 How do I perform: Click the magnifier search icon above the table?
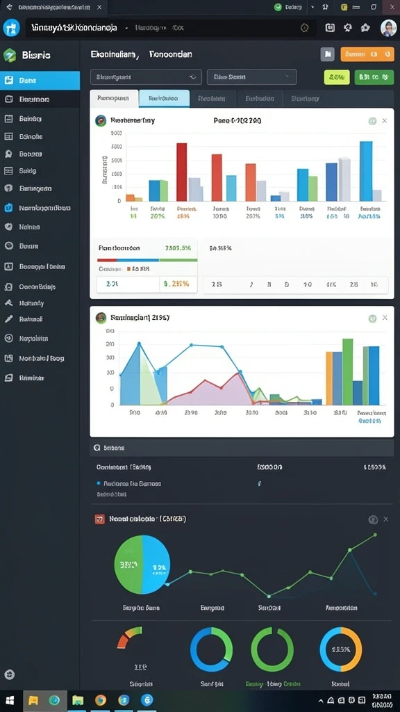(97, 448)
